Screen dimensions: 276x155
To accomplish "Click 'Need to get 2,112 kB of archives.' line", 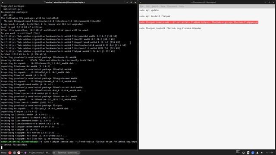I will coord(22,27).
